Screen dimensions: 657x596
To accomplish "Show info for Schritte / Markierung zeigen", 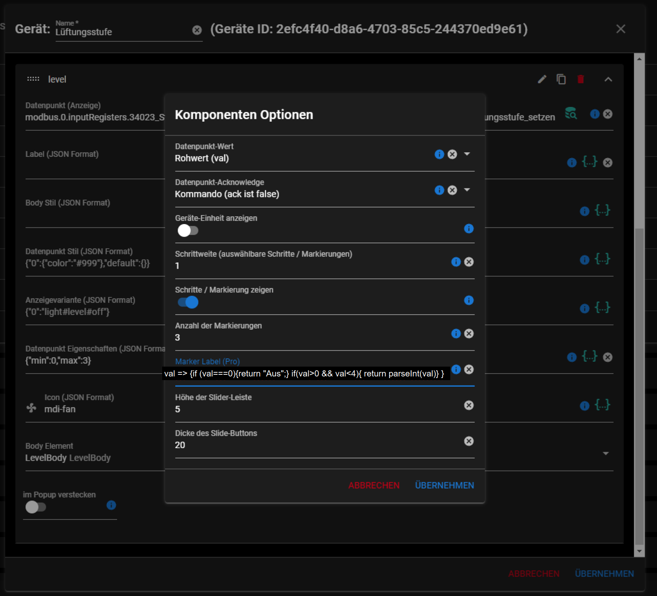I will [x=469, y=300].
